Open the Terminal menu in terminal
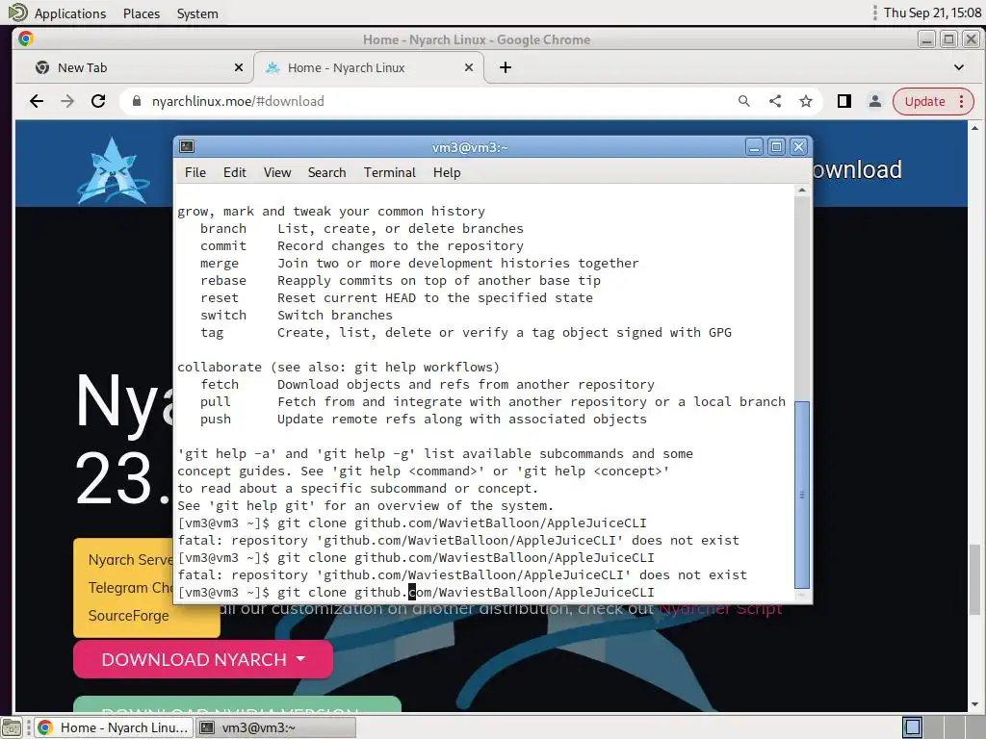986x739 pixels. 389,172
